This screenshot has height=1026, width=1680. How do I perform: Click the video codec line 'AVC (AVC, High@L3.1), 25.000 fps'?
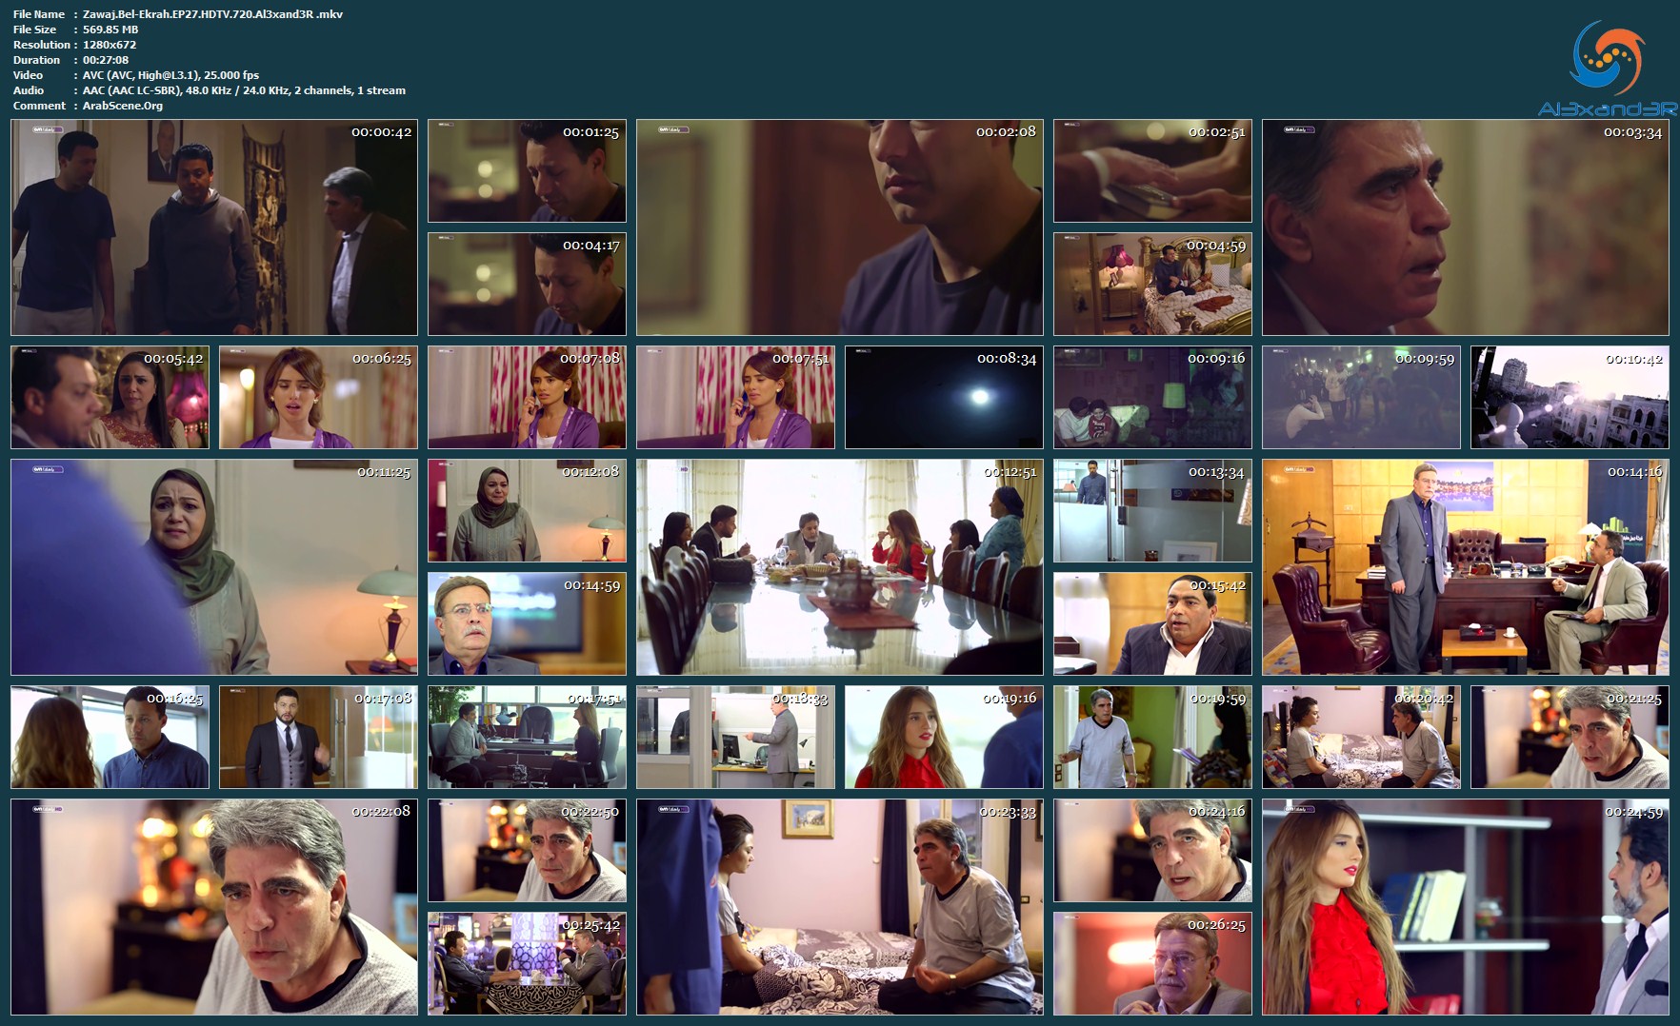click(170, 75)
